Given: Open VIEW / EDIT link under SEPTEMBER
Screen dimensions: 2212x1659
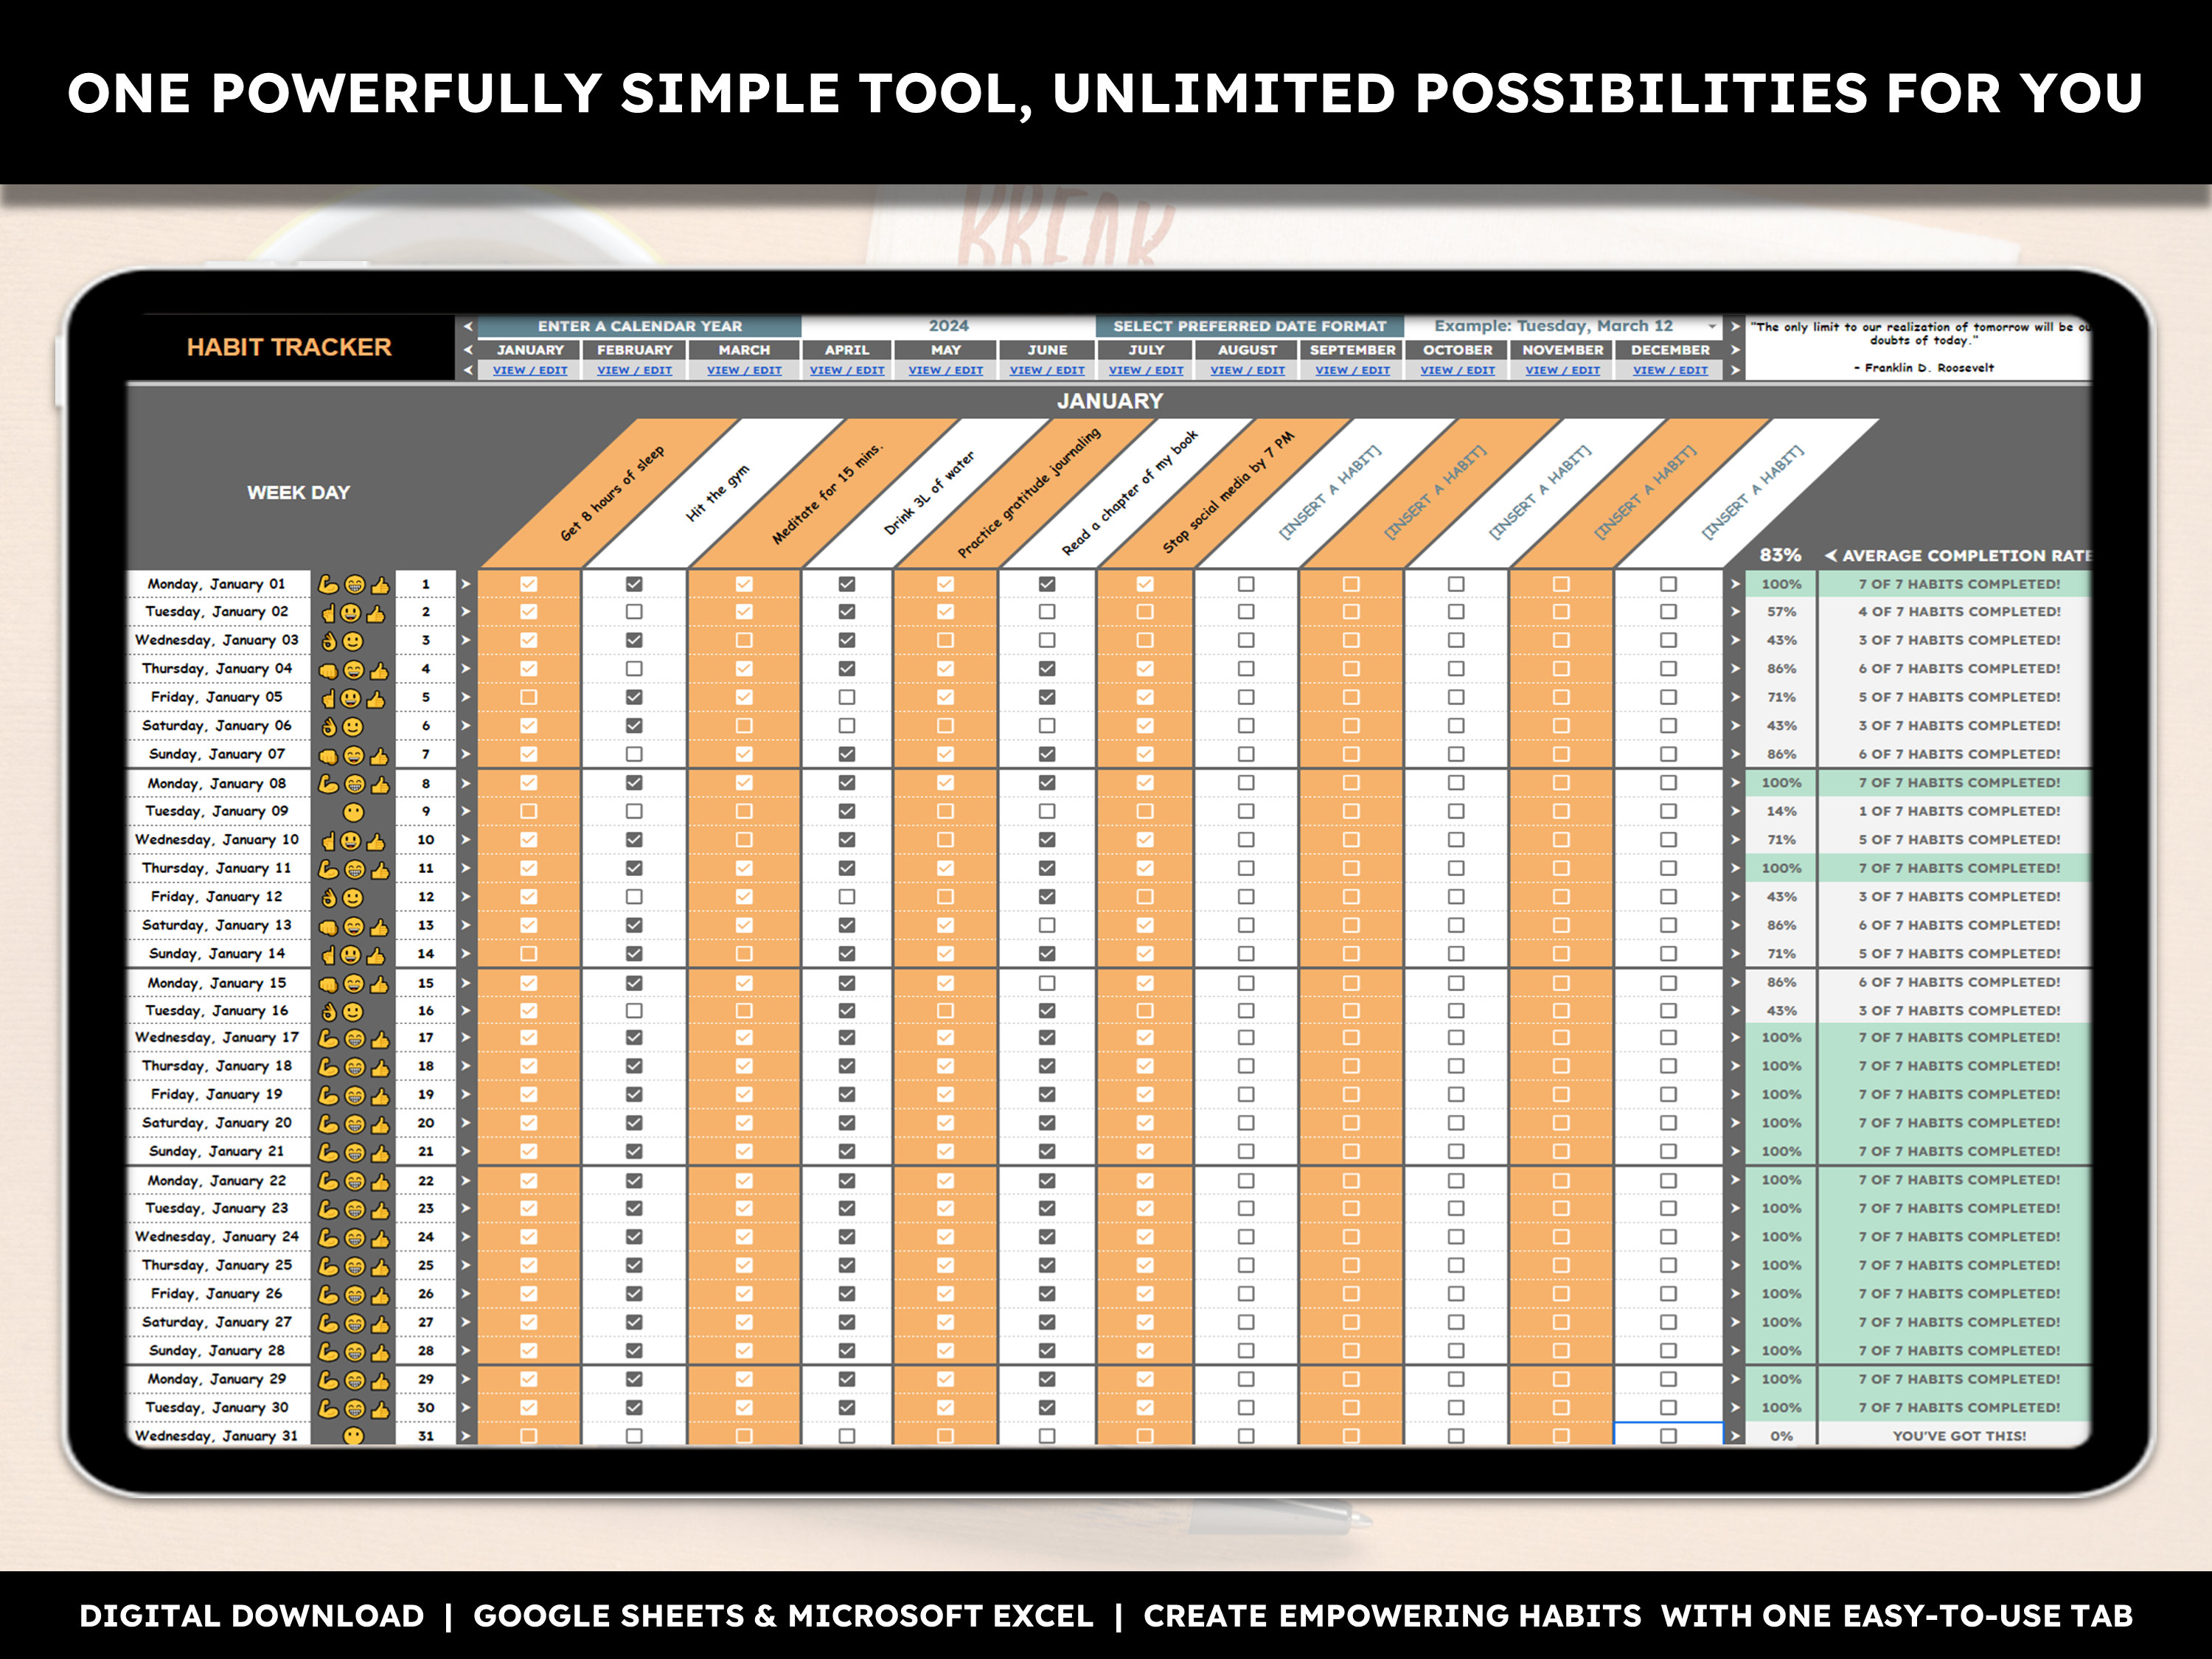Looking at the screenshot, I should tap(1352, 370).
